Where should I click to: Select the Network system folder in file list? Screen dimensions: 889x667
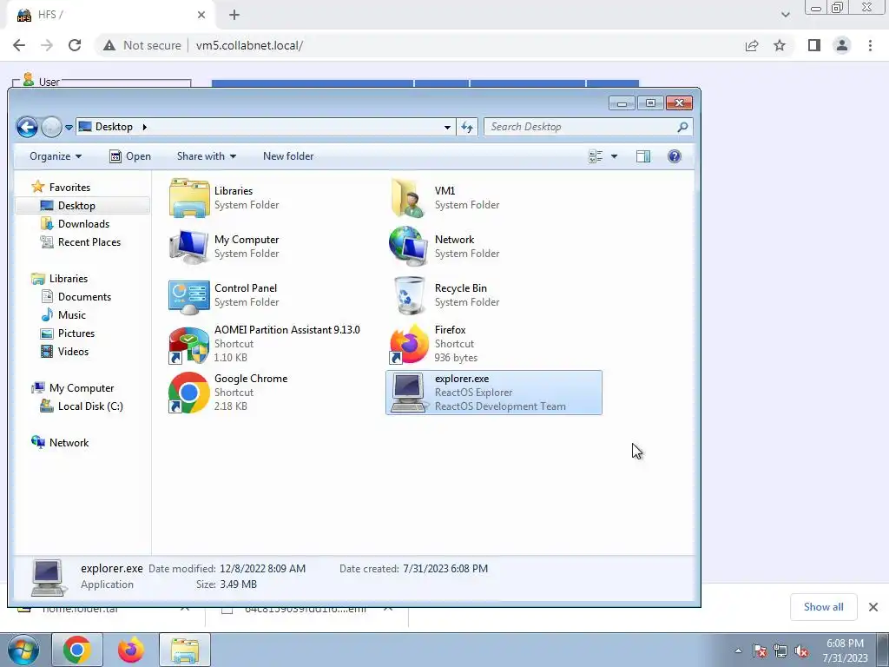coord(408,246)
